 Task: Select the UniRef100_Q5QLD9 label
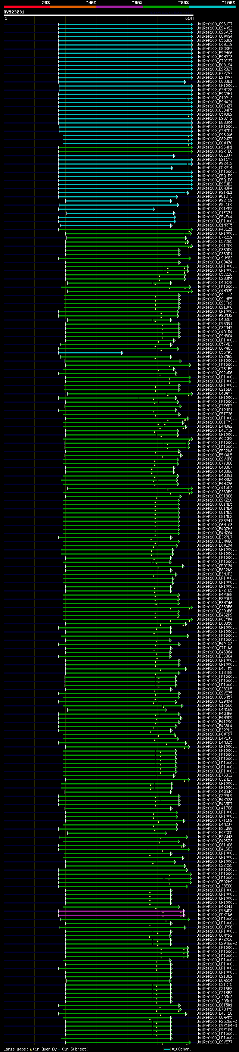click(214, 176)
